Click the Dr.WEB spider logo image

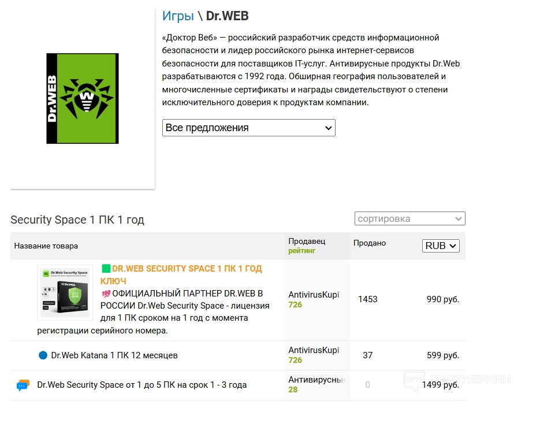pos(83,98)
